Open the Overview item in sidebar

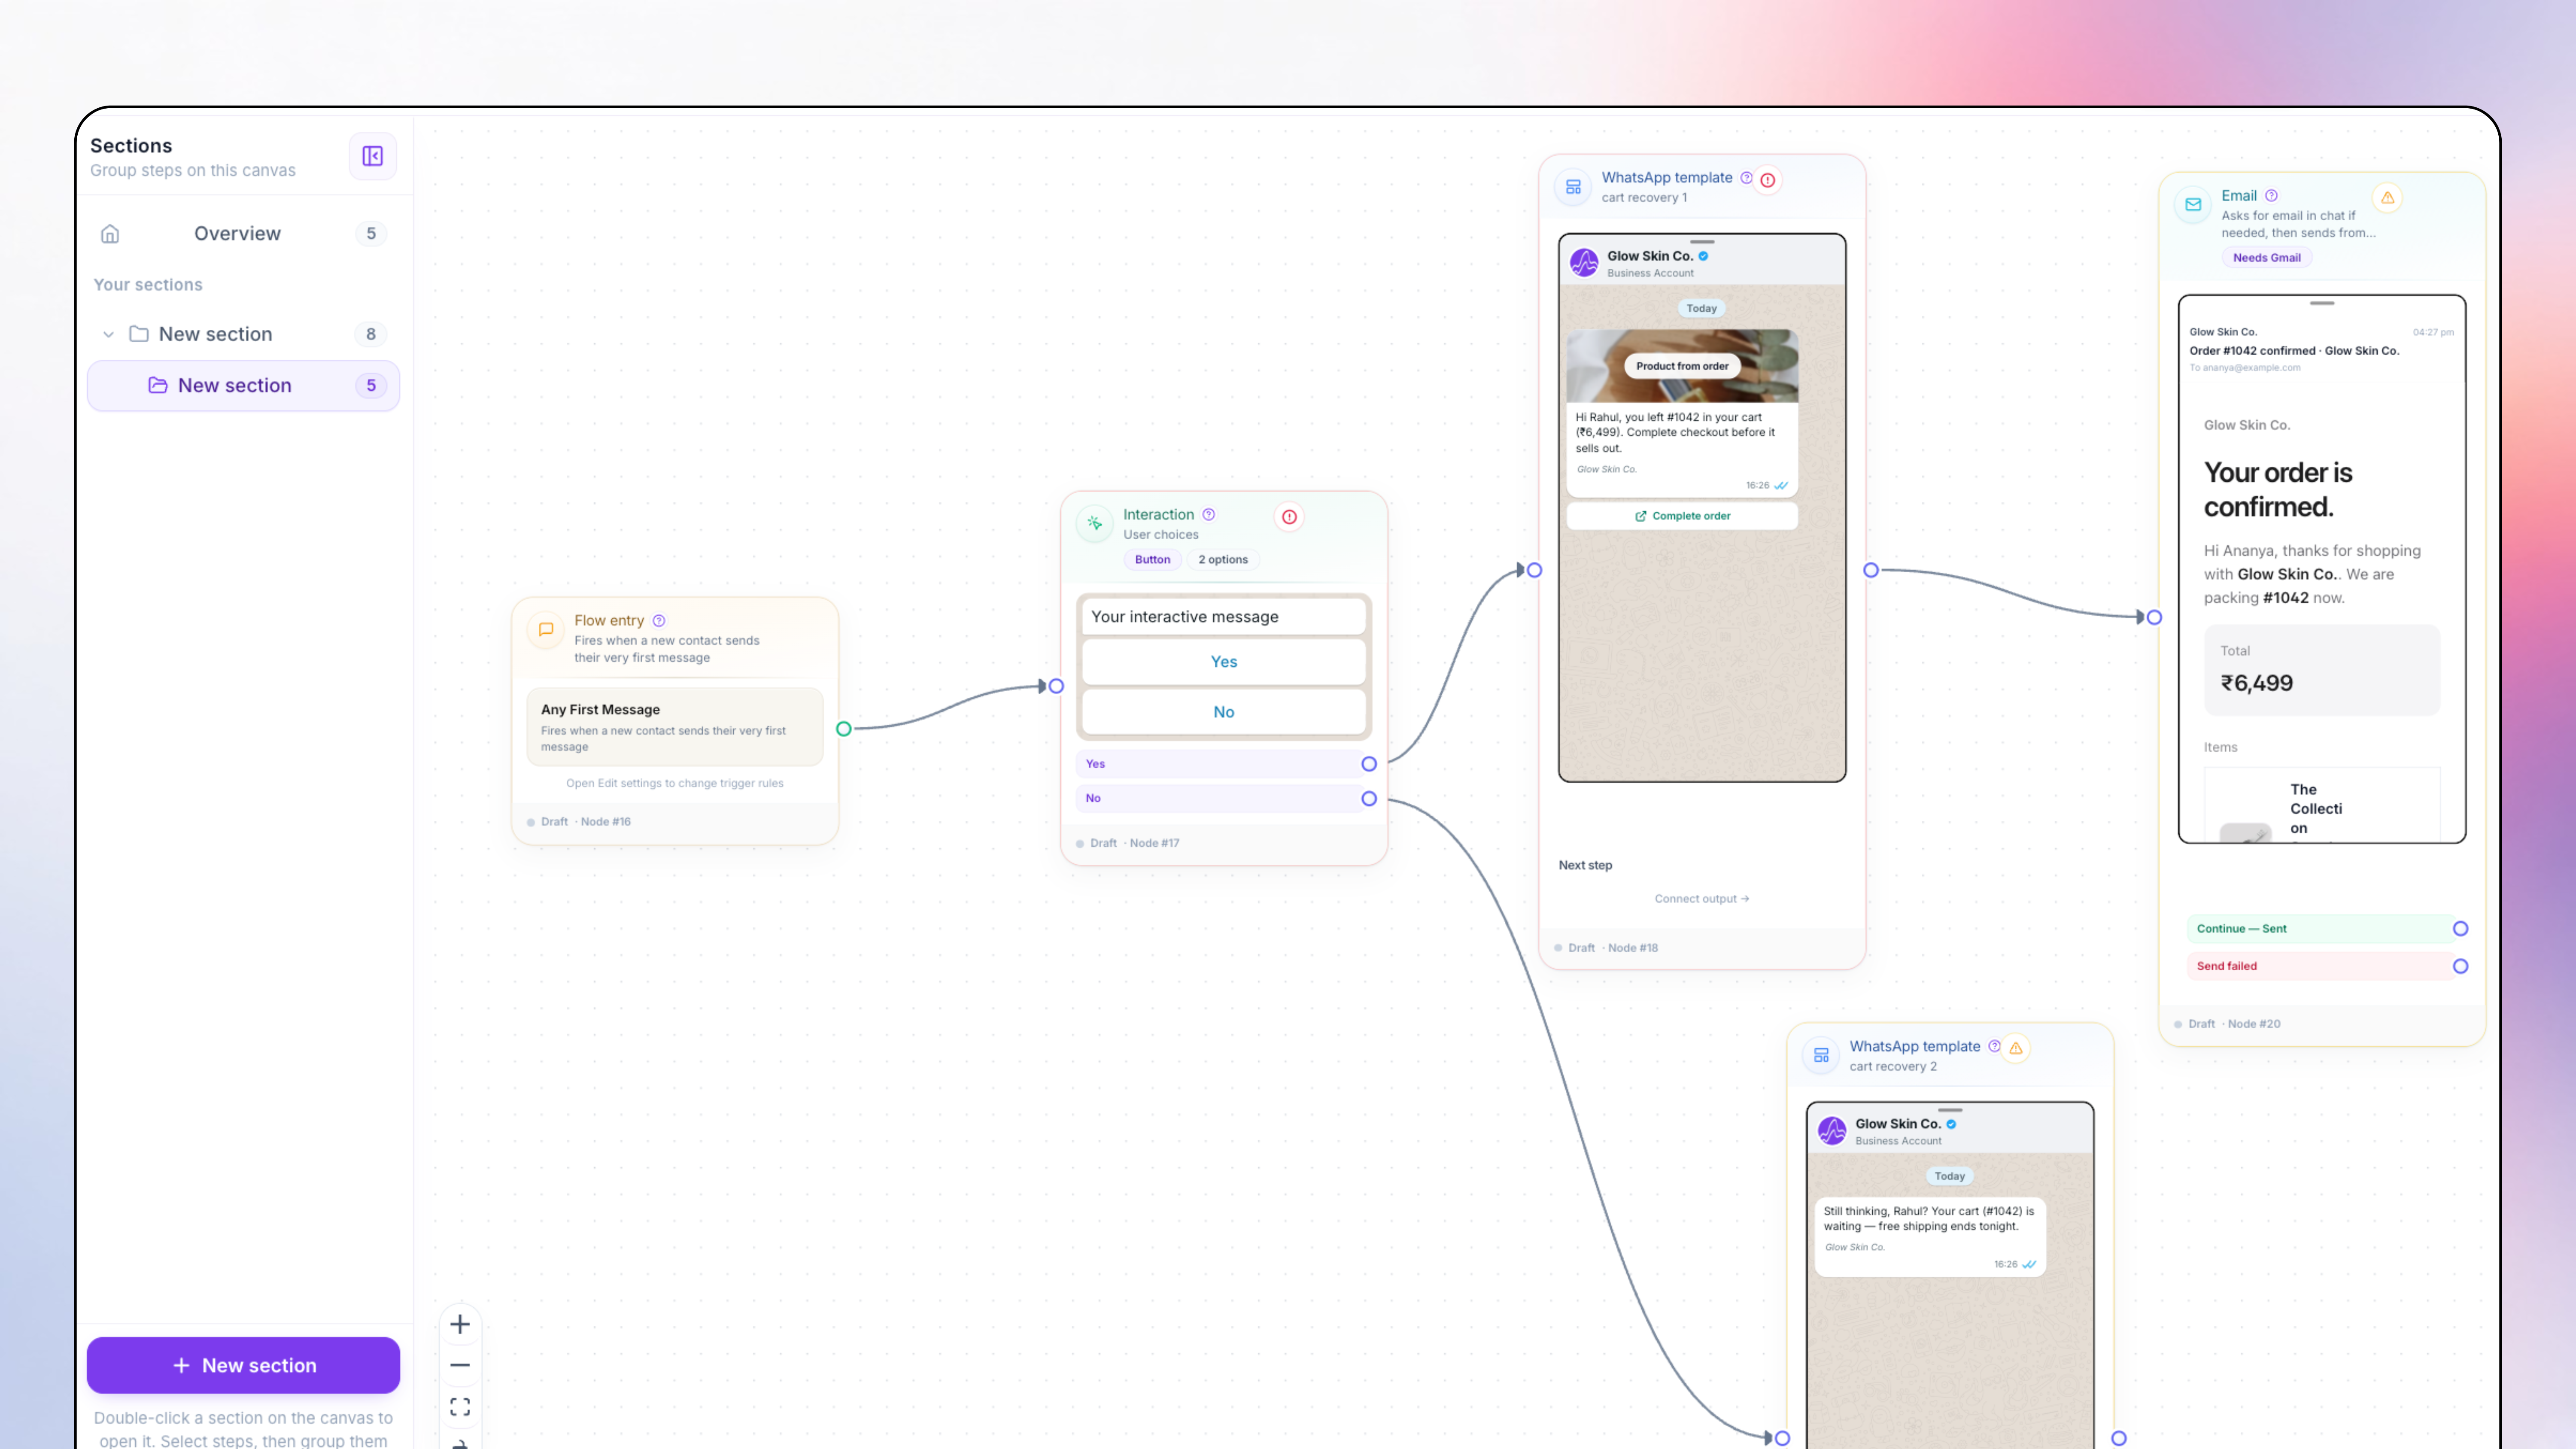pos(244,234)
